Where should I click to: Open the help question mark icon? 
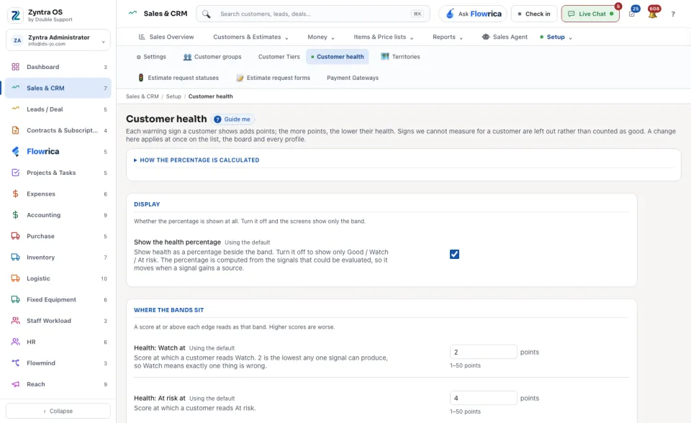tap(673, 14)
